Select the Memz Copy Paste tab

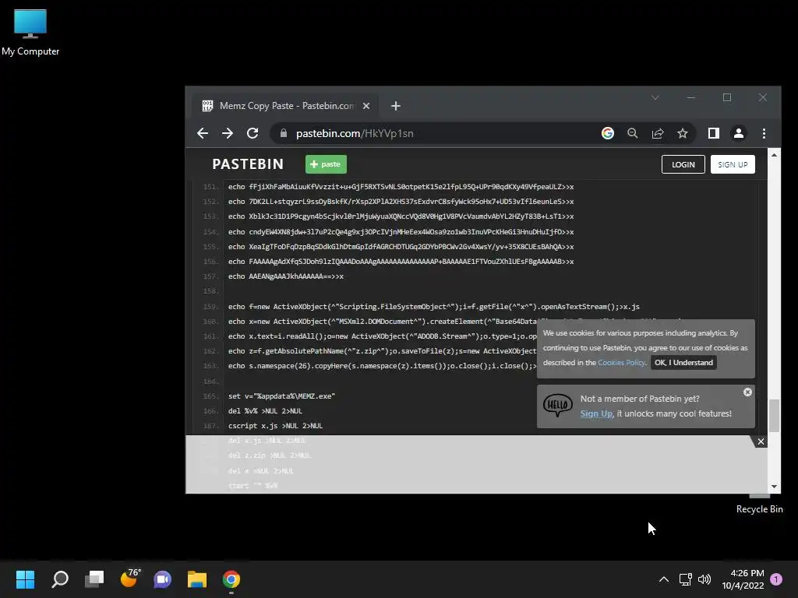click(286, 106)
